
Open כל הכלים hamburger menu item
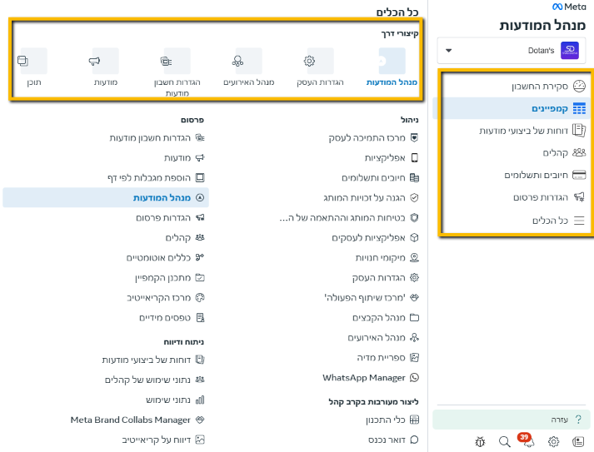click(558, 221)
